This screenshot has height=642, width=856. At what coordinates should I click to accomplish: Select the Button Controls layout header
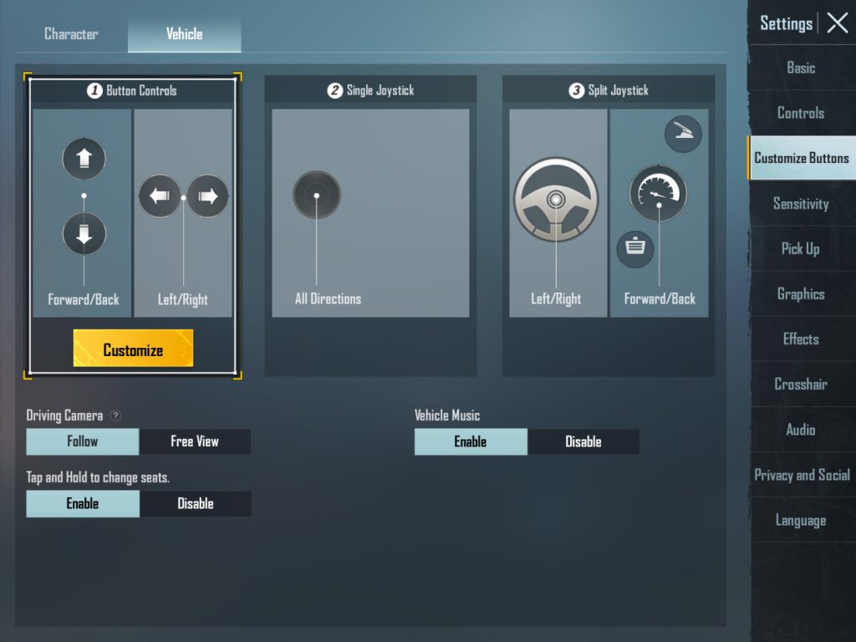pyautogui.click(x=132, y=90)
